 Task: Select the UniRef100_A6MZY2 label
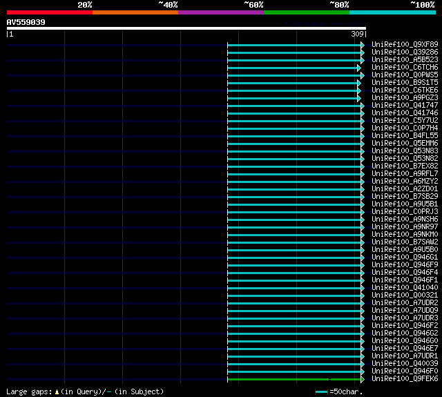coord(405,182)
